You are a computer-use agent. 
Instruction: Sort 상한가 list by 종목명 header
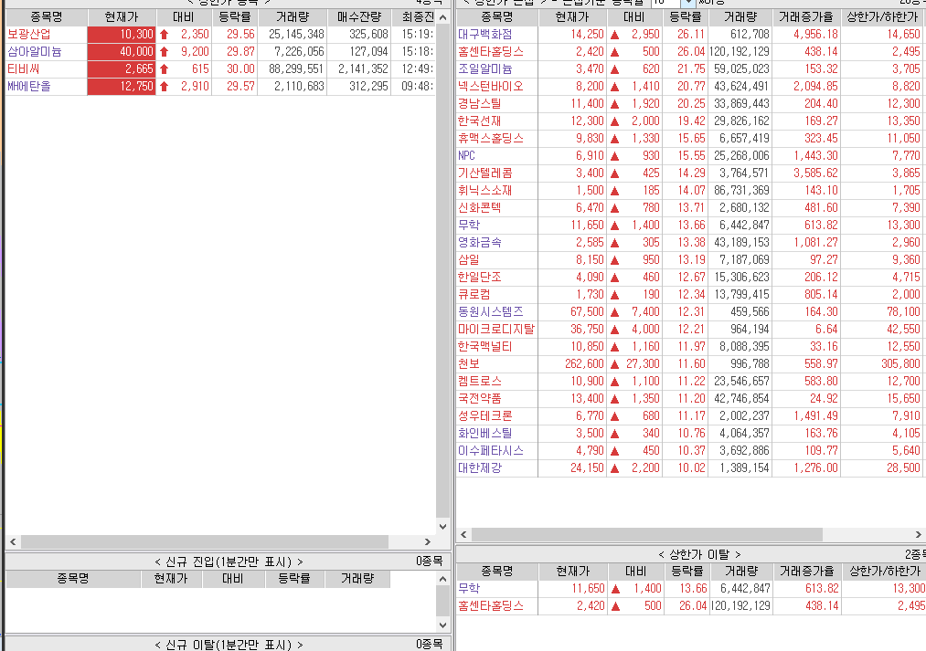coord(47,17)
